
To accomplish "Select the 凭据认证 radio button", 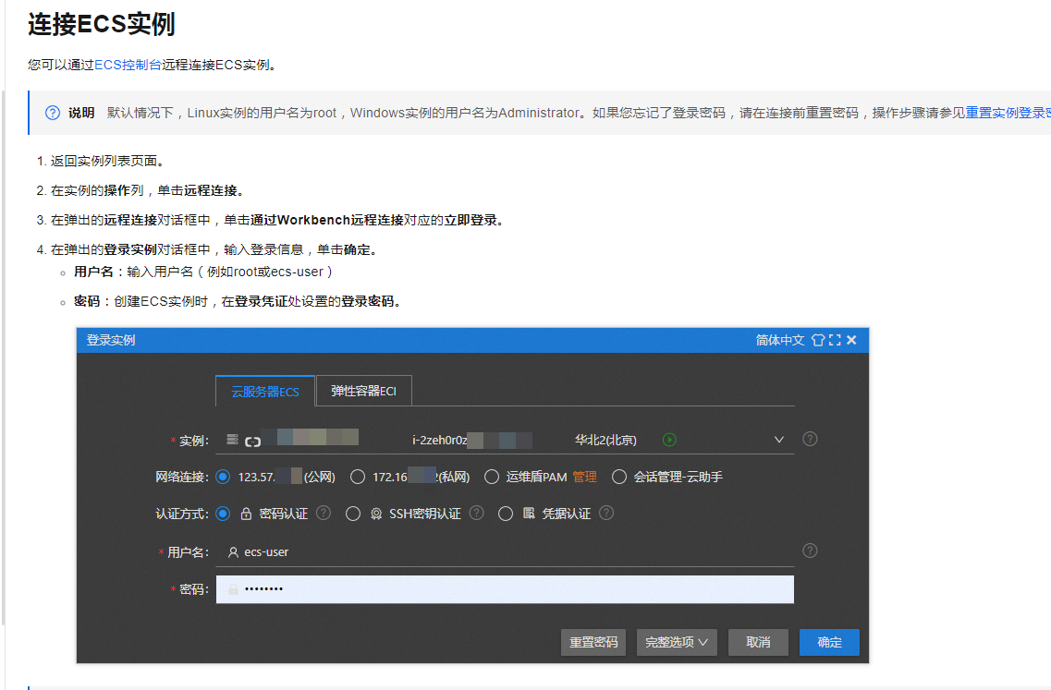I will [x=506, y=514].
